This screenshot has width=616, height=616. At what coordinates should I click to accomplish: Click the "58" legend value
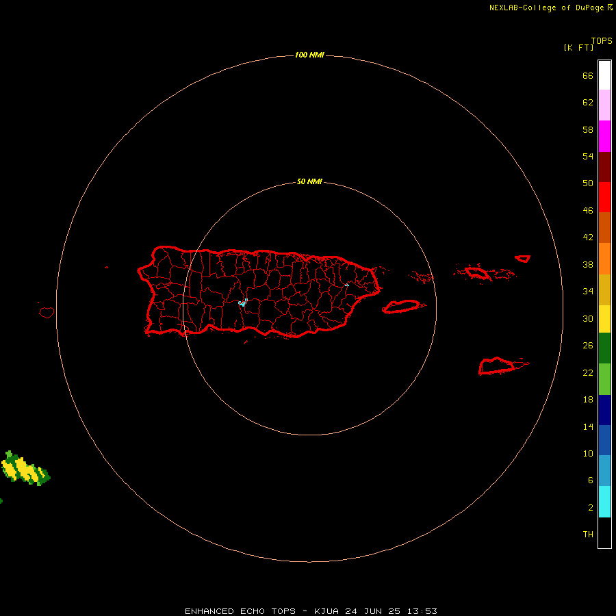tap(588, 129)
